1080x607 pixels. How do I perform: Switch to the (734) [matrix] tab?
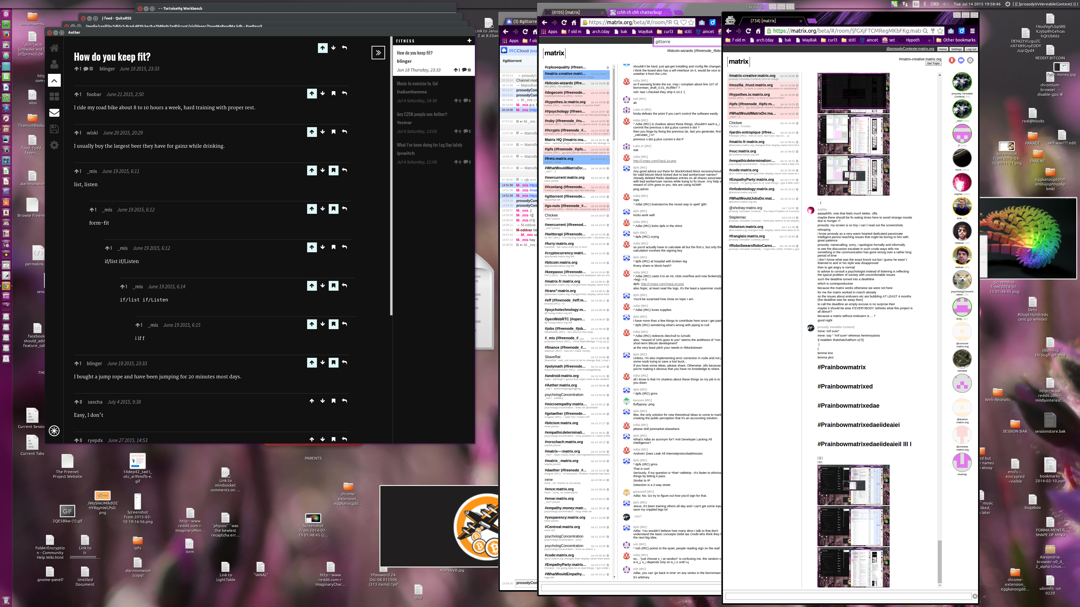point(763,21)
